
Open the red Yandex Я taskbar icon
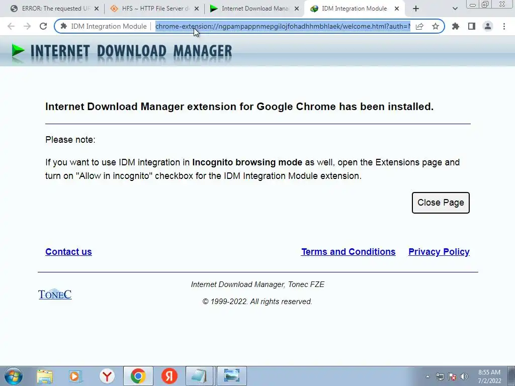(x=169, y=376)
